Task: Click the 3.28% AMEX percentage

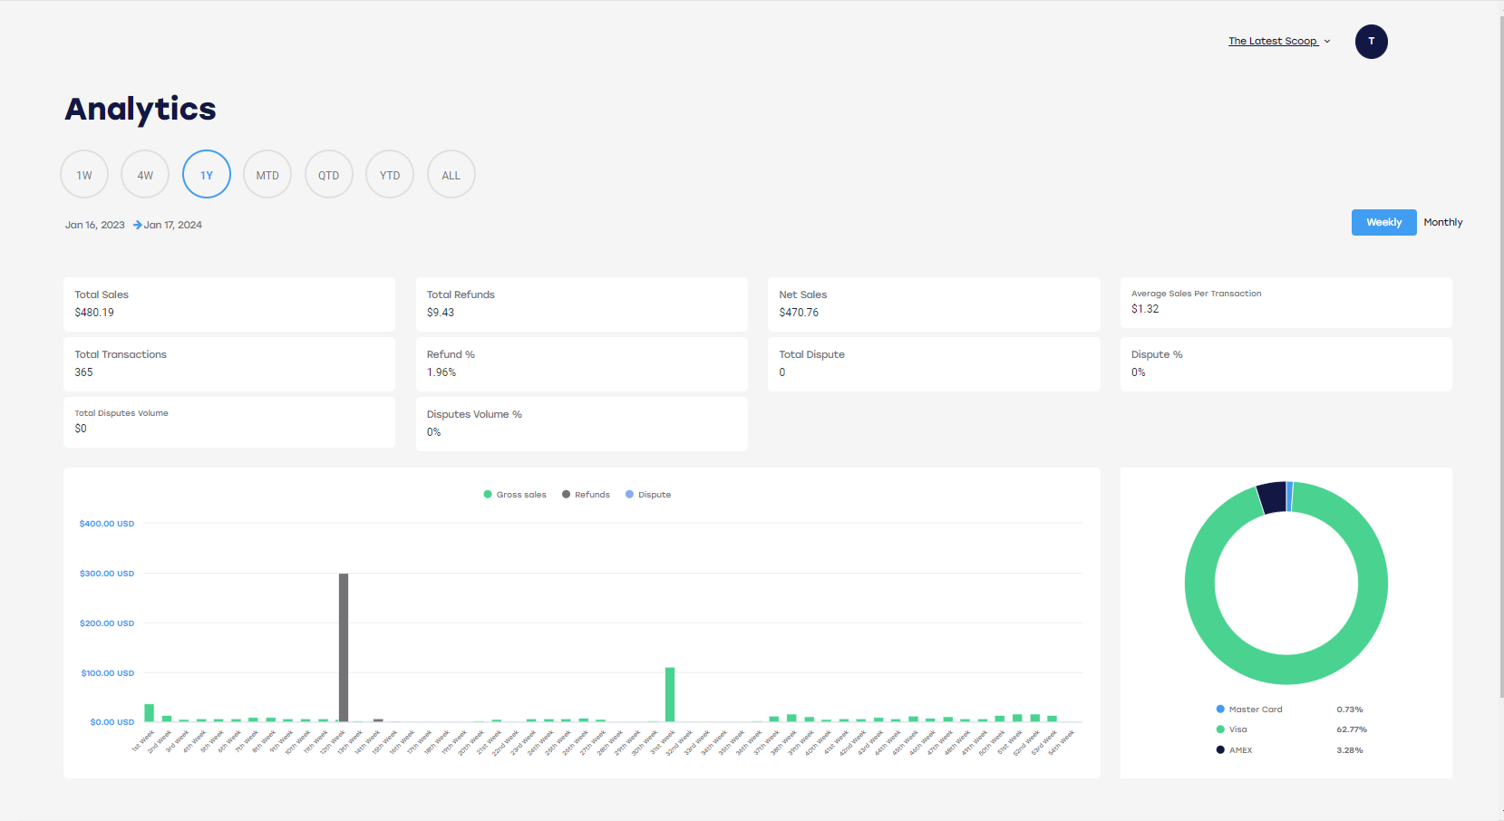Action: [1350, 750]
